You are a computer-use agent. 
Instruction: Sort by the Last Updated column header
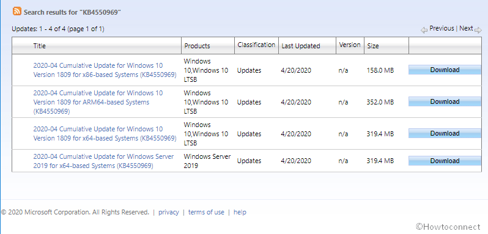tap(301, 46)
